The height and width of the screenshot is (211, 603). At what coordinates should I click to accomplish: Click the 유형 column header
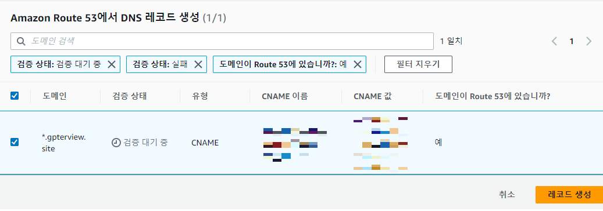[199, 96]
